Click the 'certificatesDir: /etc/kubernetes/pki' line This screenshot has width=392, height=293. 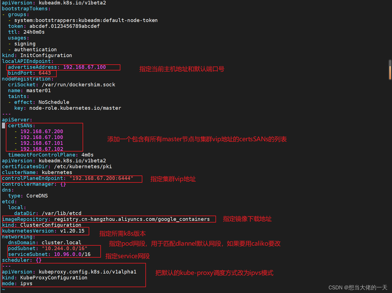[x=57, y=167]
